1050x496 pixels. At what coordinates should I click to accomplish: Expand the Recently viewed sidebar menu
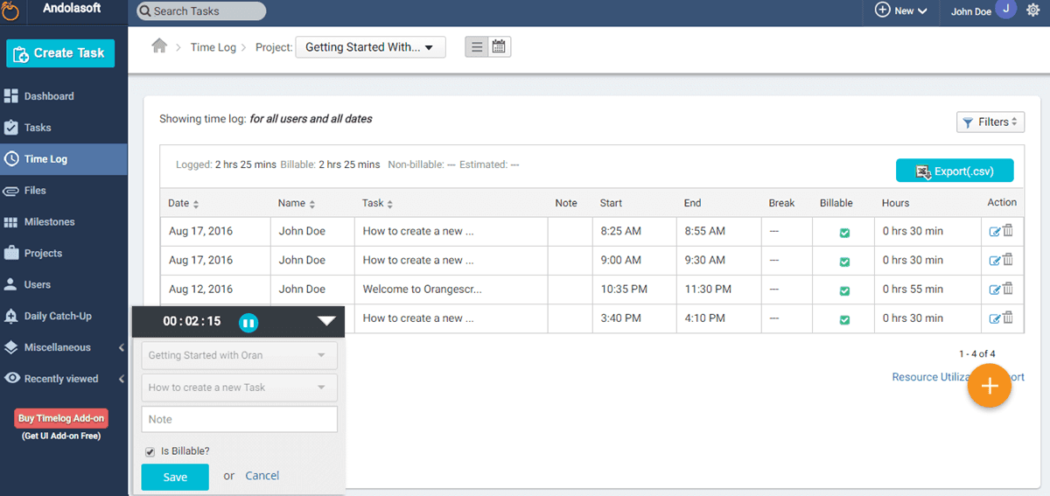point(64,379)
